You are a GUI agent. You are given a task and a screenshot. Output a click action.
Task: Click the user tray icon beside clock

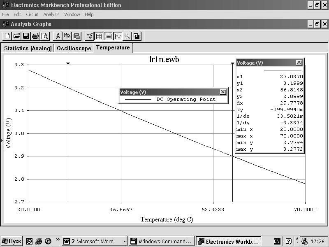[304, 241]
